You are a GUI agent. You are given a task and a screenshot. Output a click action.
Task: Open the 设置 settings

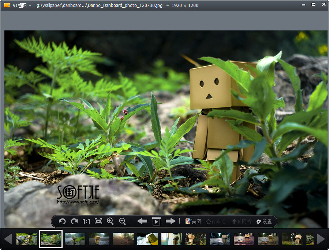[264, 221]
